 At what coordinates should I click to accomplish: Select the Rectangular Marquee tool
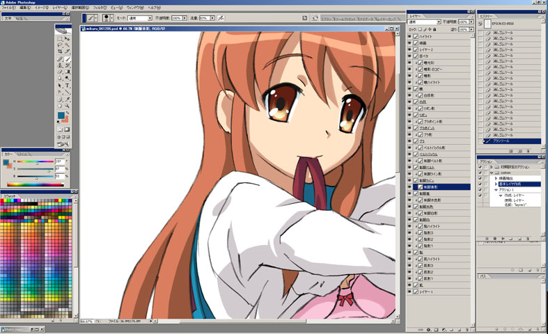(60, 39)
